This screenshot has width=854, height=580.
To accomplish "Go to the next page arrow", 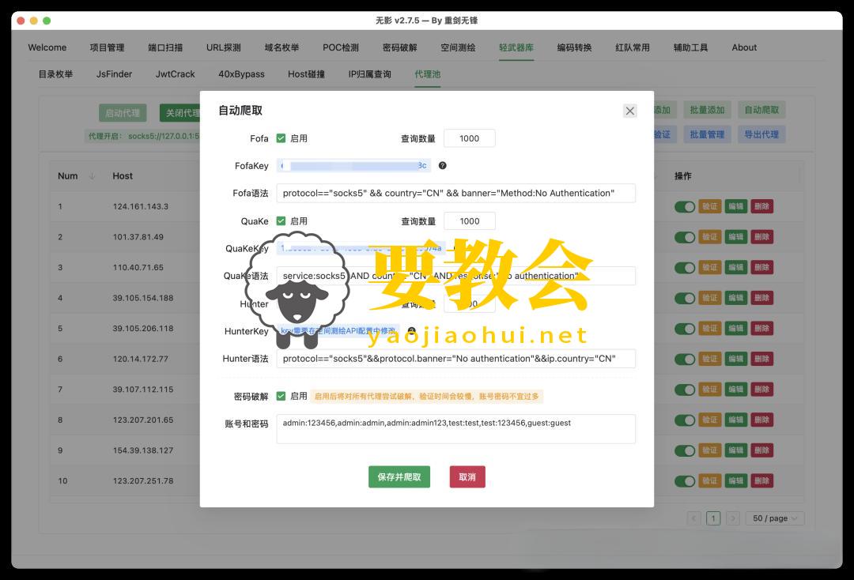I will tap(733, 518).
